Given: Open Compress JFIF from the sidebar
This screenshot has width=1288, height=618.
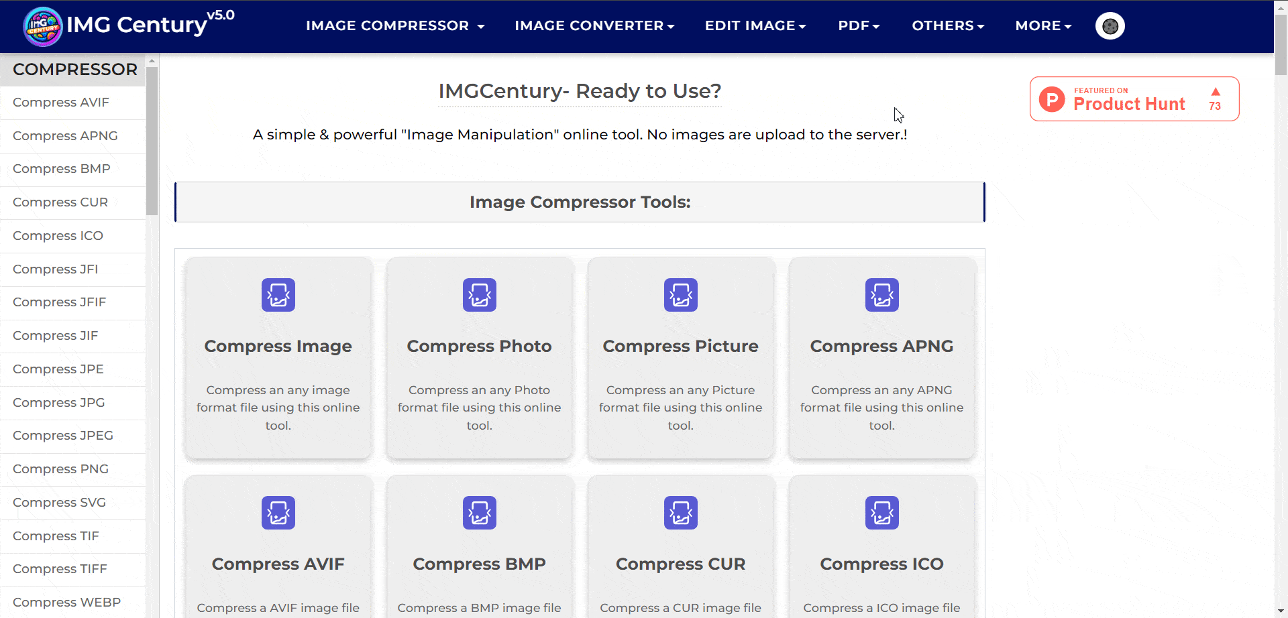Looking at the screenshot, I should tap(72, 302).
